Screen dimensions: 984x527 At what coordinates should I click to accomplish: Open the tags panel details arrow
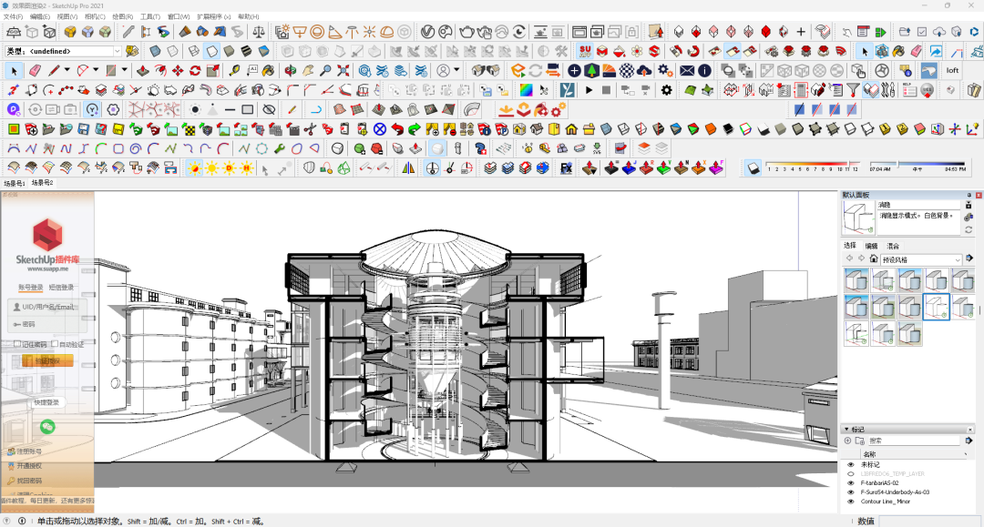(x=969, y=441)
